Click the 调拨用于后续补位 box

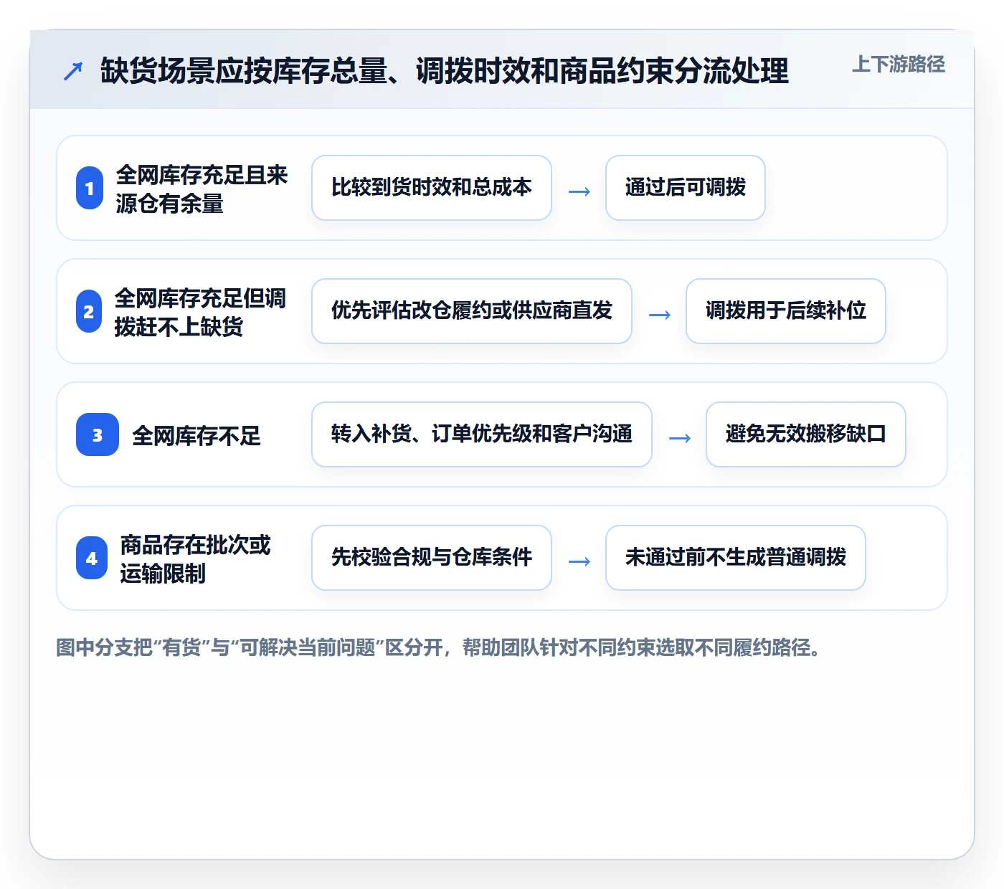point(786,311)
